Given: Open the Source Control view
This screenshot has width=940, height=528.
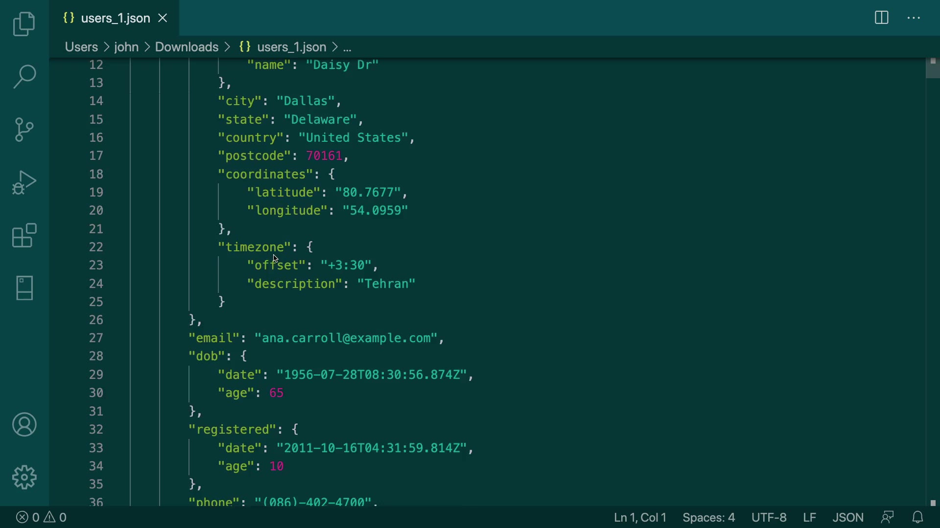Looking at the screenshot, I should 24,130.
